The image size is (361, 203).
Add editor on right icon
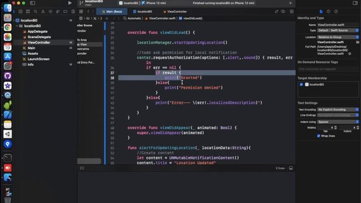(292, 11)
